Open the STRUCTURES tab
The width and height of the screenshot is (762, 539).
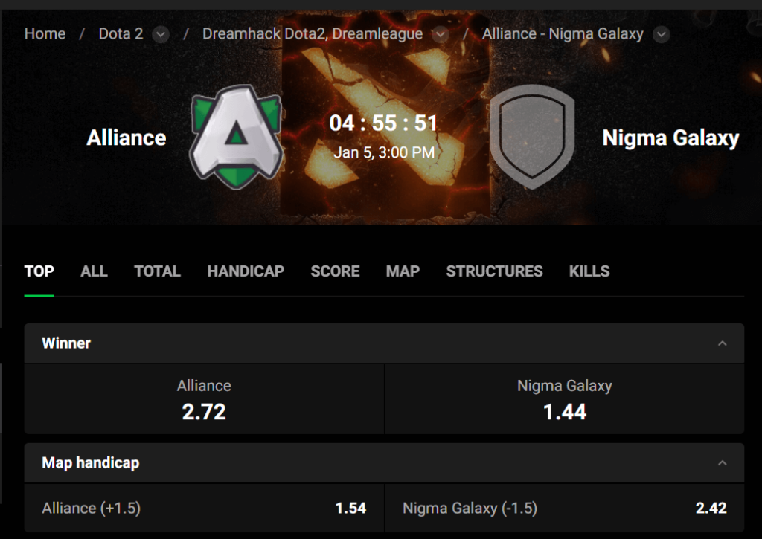coord(494,271)
